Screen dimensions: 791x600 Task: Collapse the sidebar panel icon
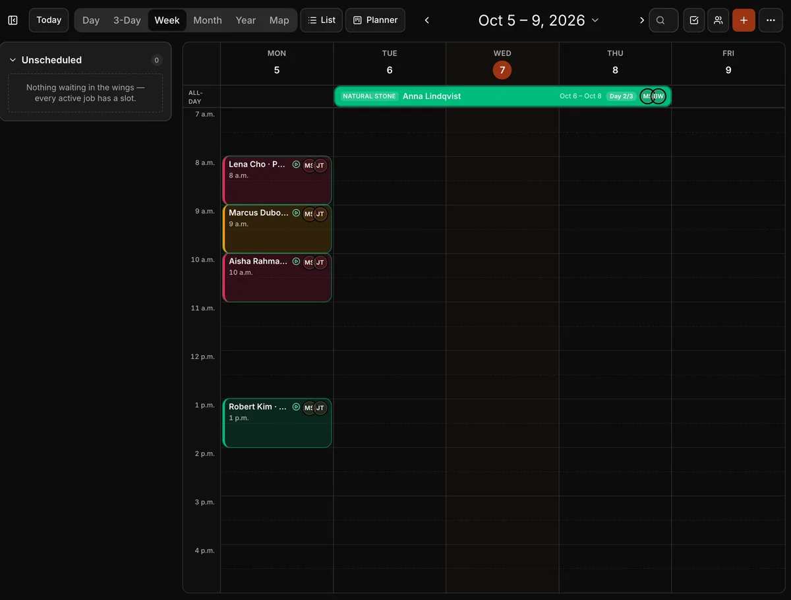pyautogui.click(x=13, y=20)
